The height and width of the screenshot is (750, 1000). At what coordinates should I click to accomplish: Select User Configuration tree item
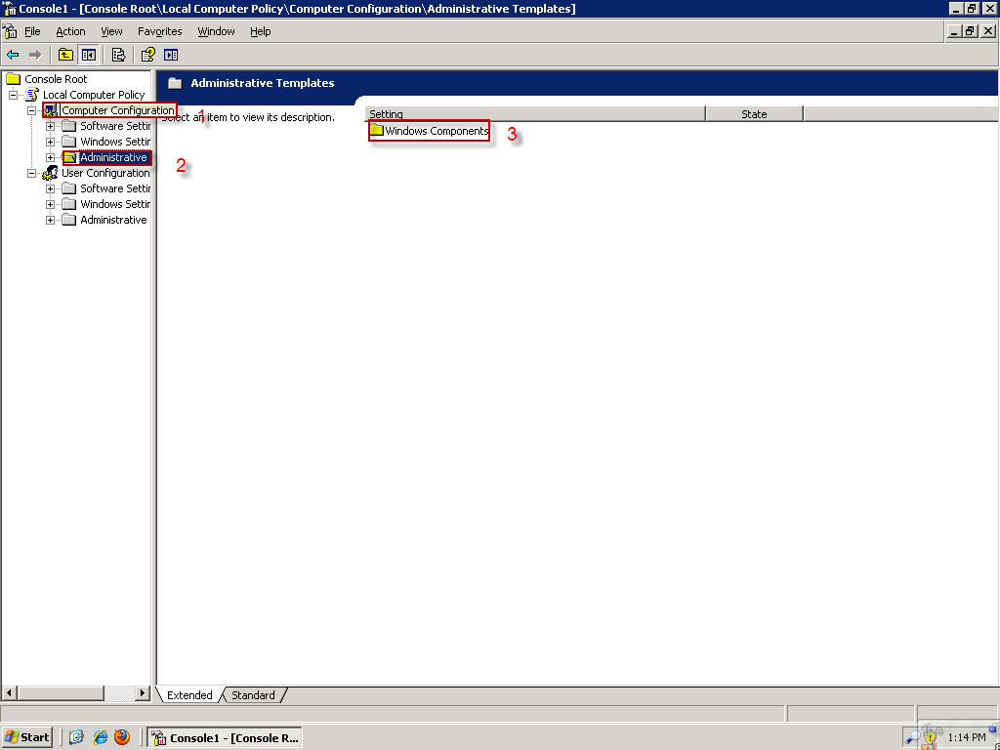[x=105, y=173]
